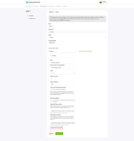Click the Variateur feature tag icon
This screenshot has width=134, height=141.
click(54, 43)
